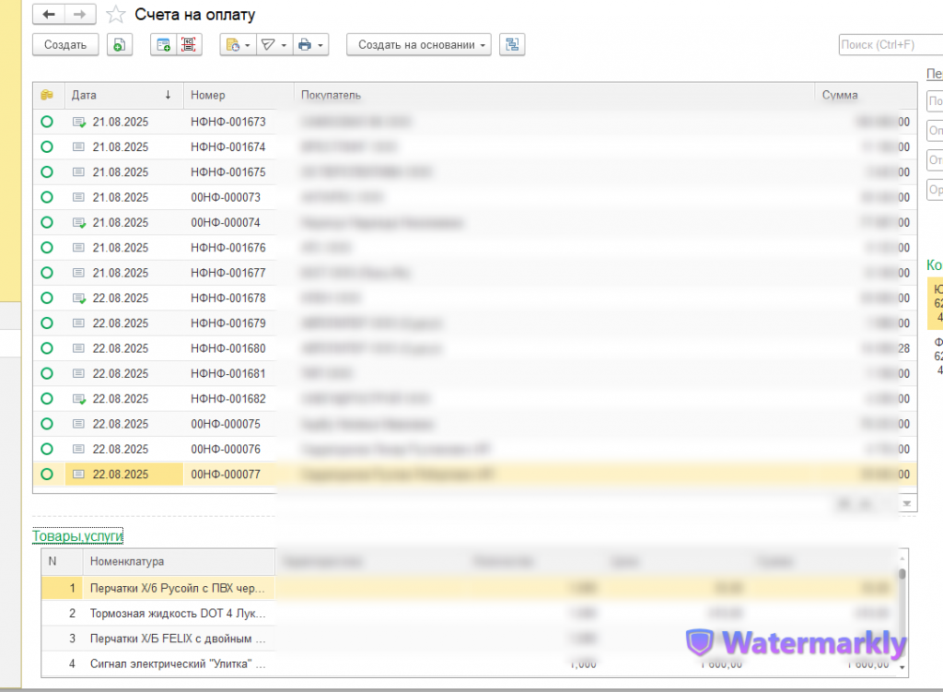Click the N column header in goods table
Viewport: 943px width, 692px height.
[x=62, y=561]
